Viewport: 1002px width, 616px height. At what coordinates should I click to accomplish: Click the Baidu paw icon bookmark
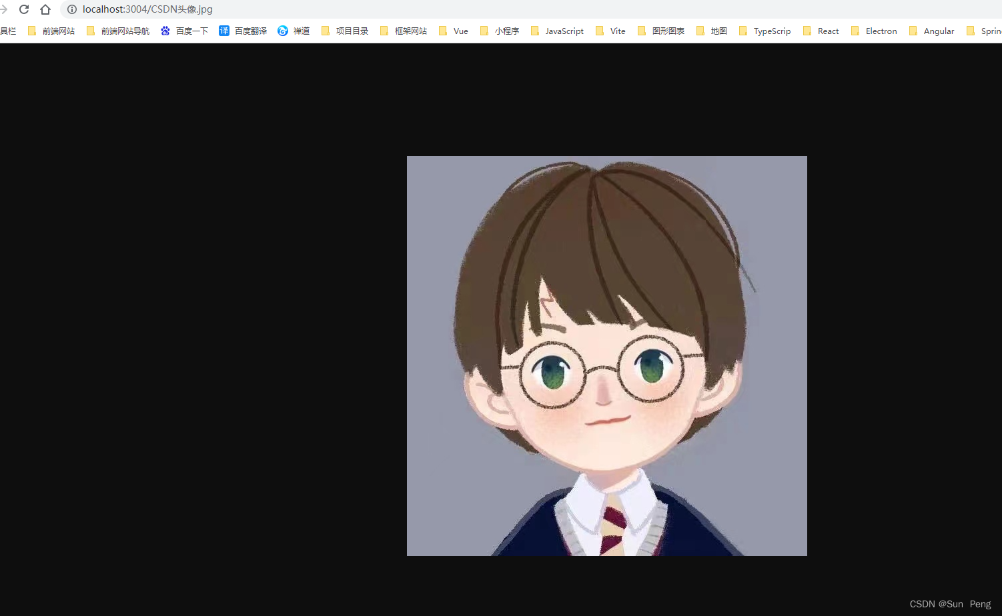pos(165,31)
